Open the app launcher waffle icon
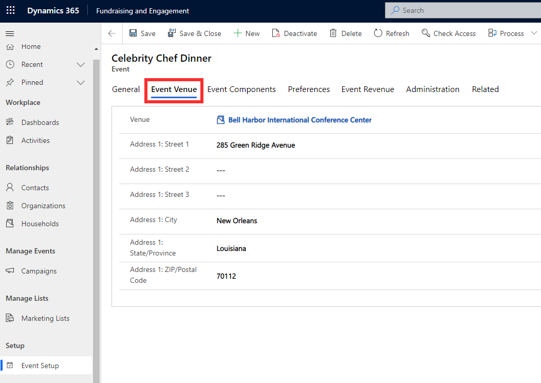The height and width of the screenshot is (383, 541). coord(11,10)
